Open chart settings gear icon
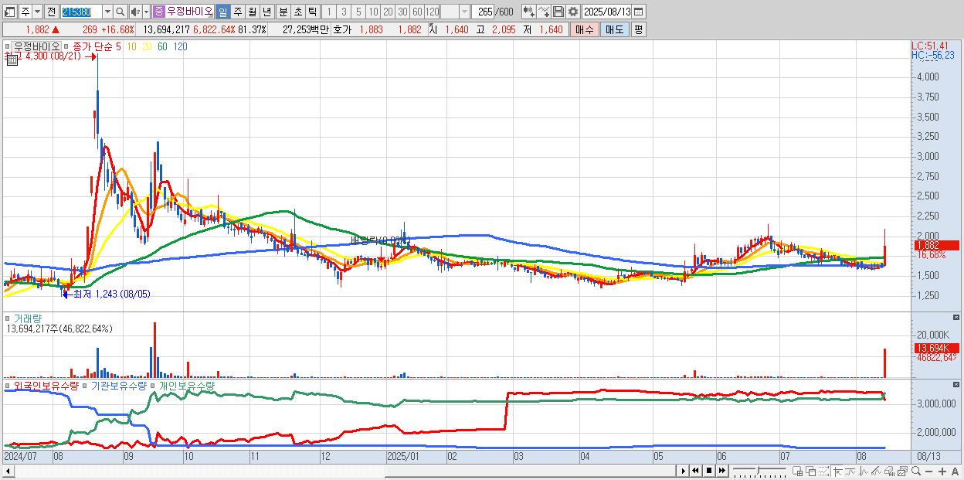The image size is (964, 480). (572, 12)
